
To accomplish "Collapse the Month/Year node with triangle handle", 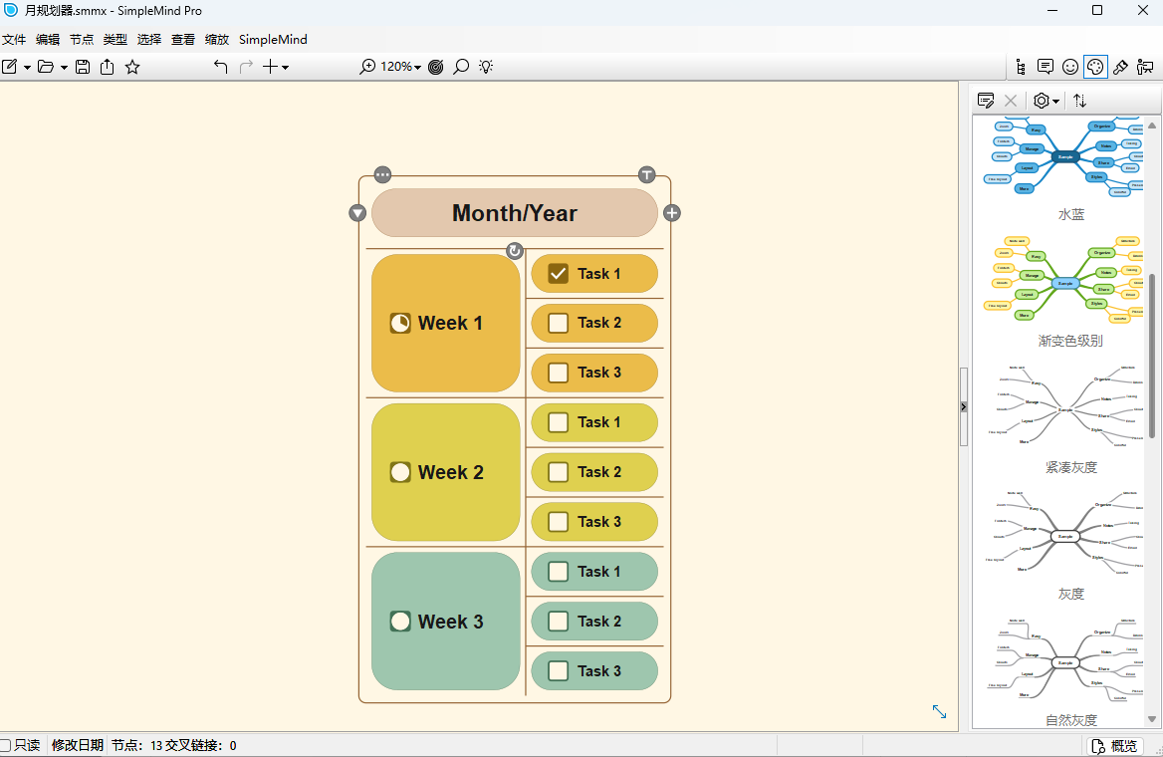I will (x=357, y=213).
